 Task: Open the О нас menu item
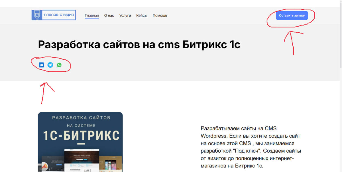pyautogui.click(x=109, y=15)
